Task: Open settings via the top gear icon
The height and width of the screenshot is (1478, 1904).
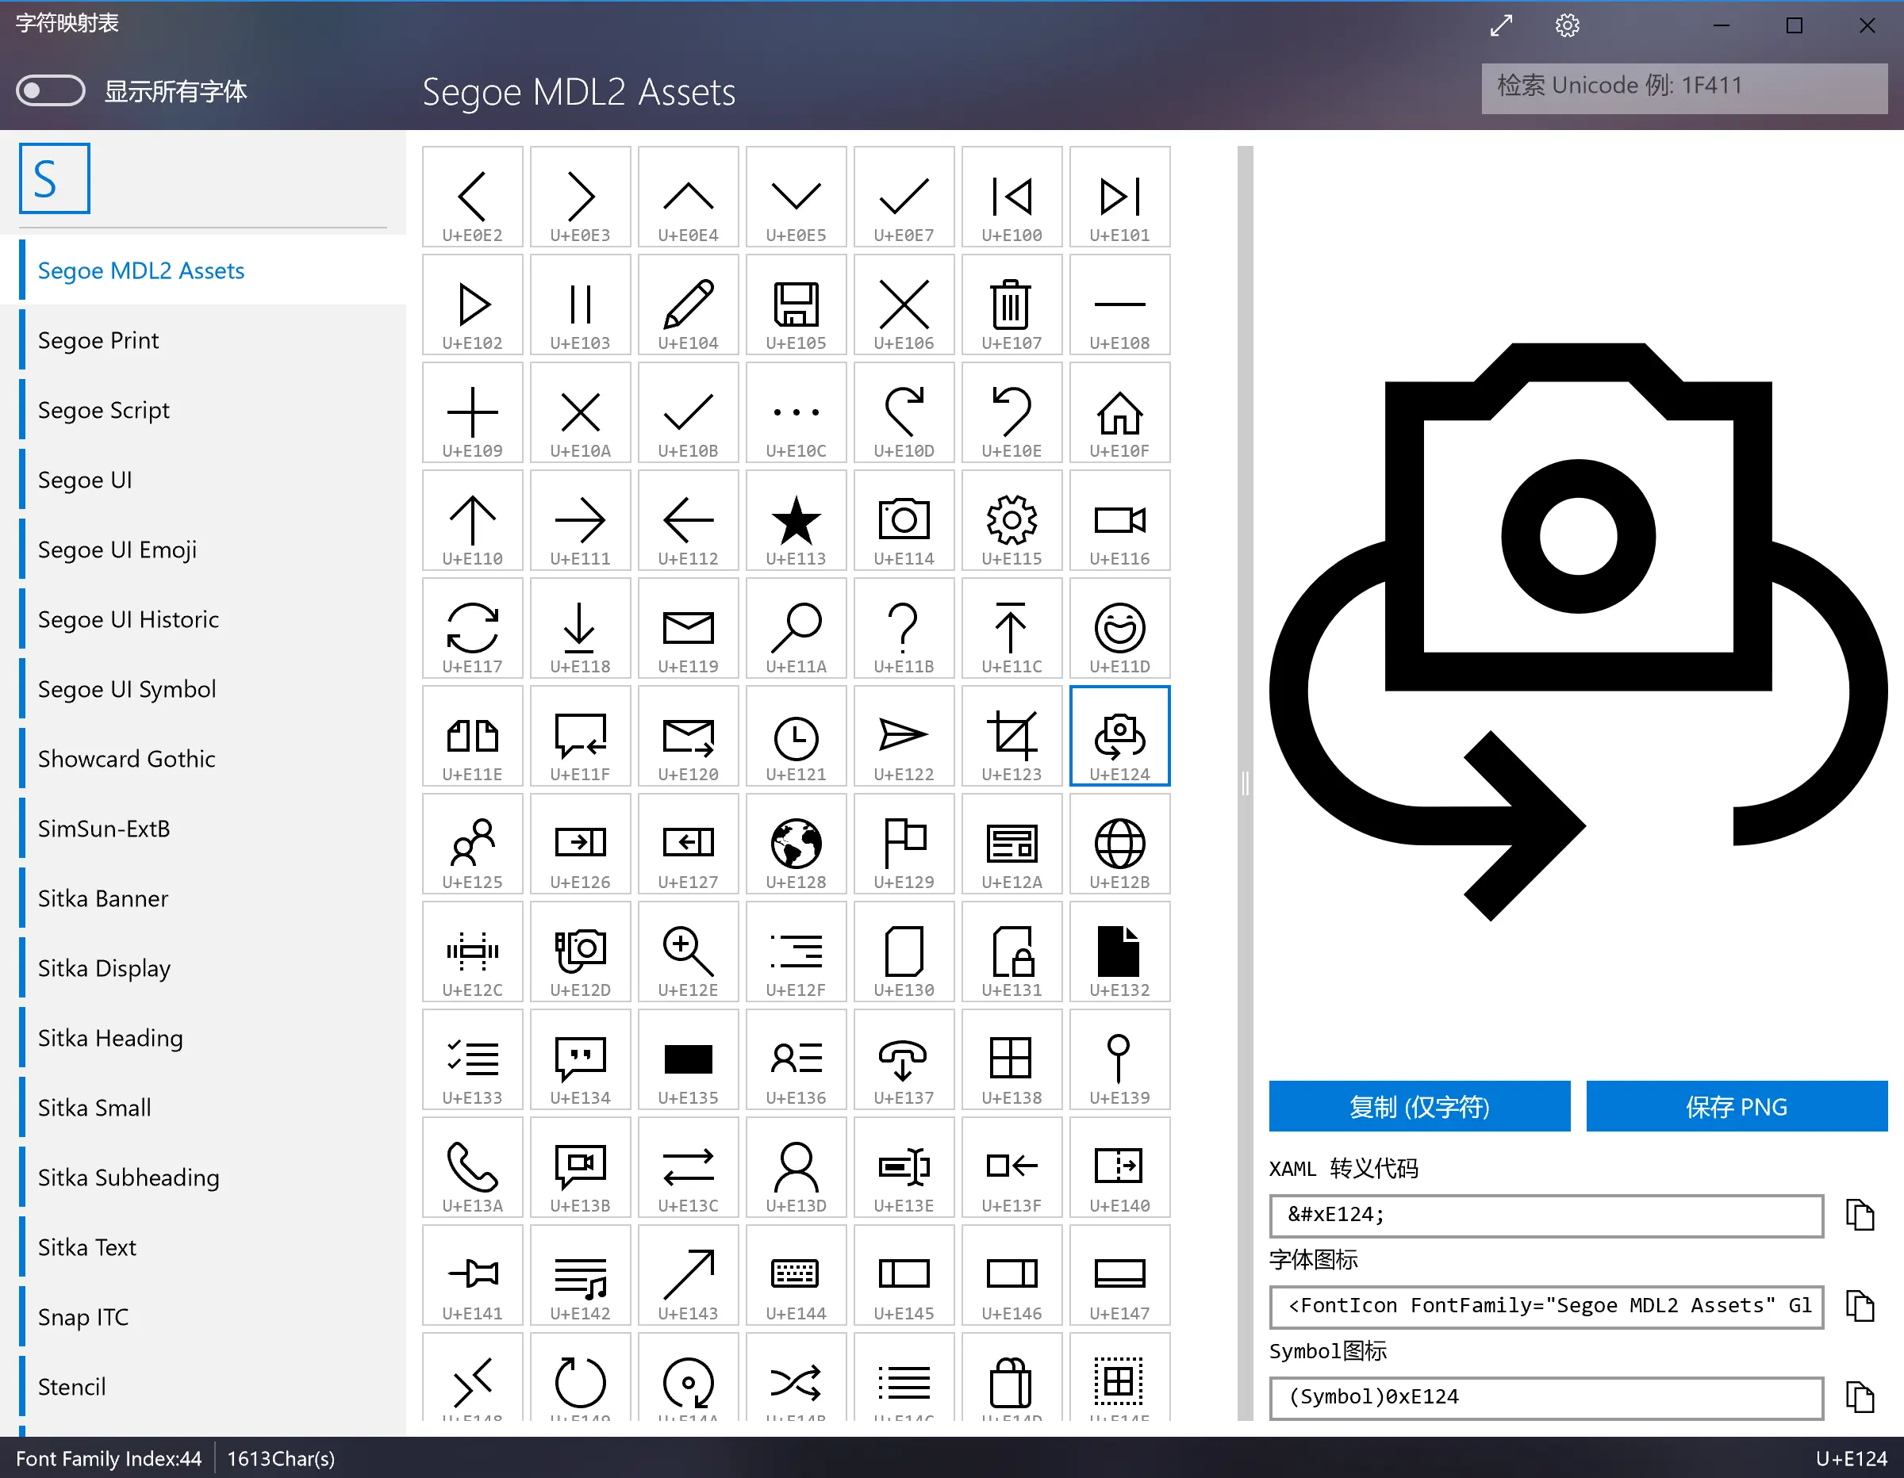Action: click(x=1567, y=25)
